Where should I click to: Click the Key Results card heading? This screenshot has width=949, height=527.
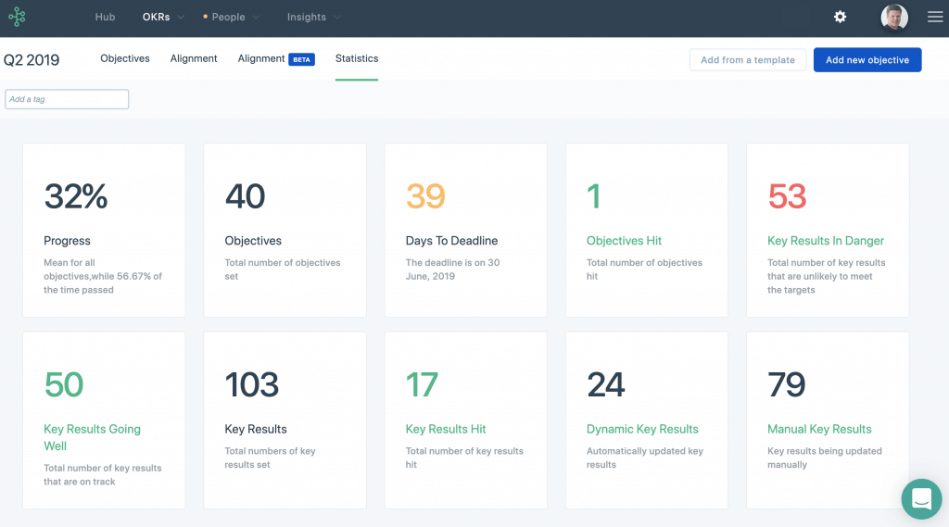coord(256,429)
